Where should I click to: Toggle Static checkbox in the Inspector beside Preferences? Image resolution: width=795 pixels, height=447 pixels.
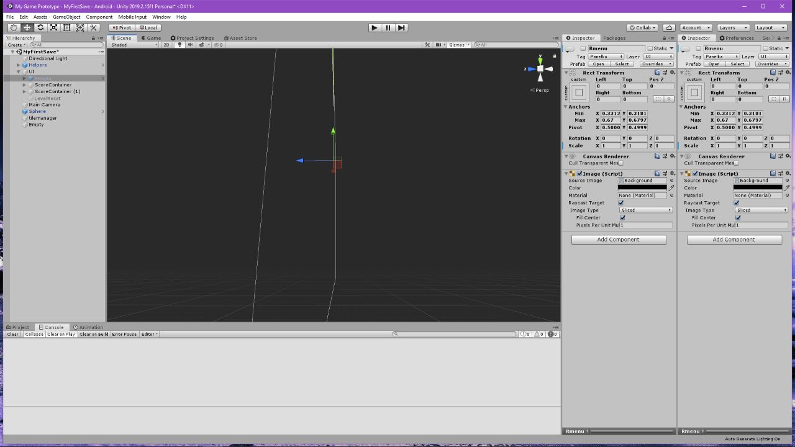click(x=766, y=48)
